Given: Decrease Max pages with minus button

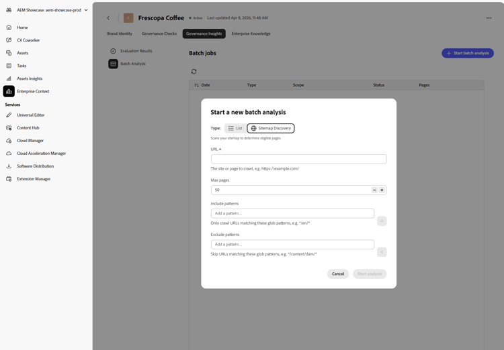Looking at the screenshot, I should point(374,190).
